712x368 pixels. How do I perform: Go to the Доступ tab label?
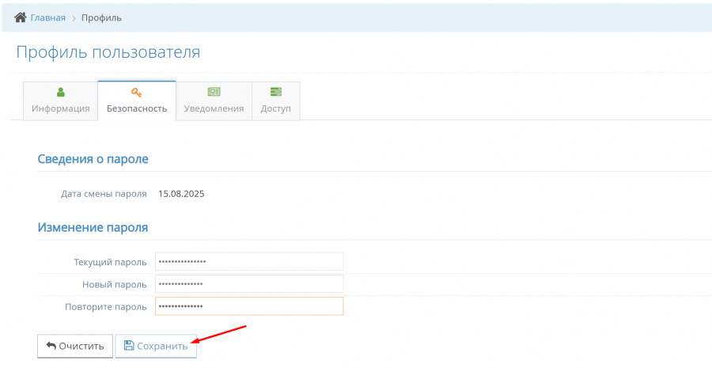pos(276,108)
